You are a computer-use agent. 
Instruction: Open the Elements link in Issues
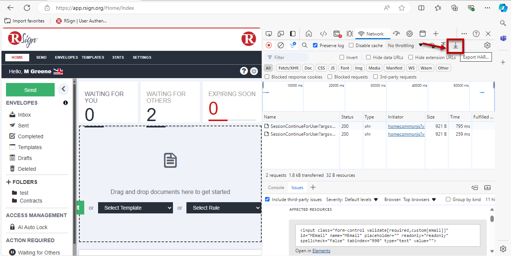click(x=321, y=250)
